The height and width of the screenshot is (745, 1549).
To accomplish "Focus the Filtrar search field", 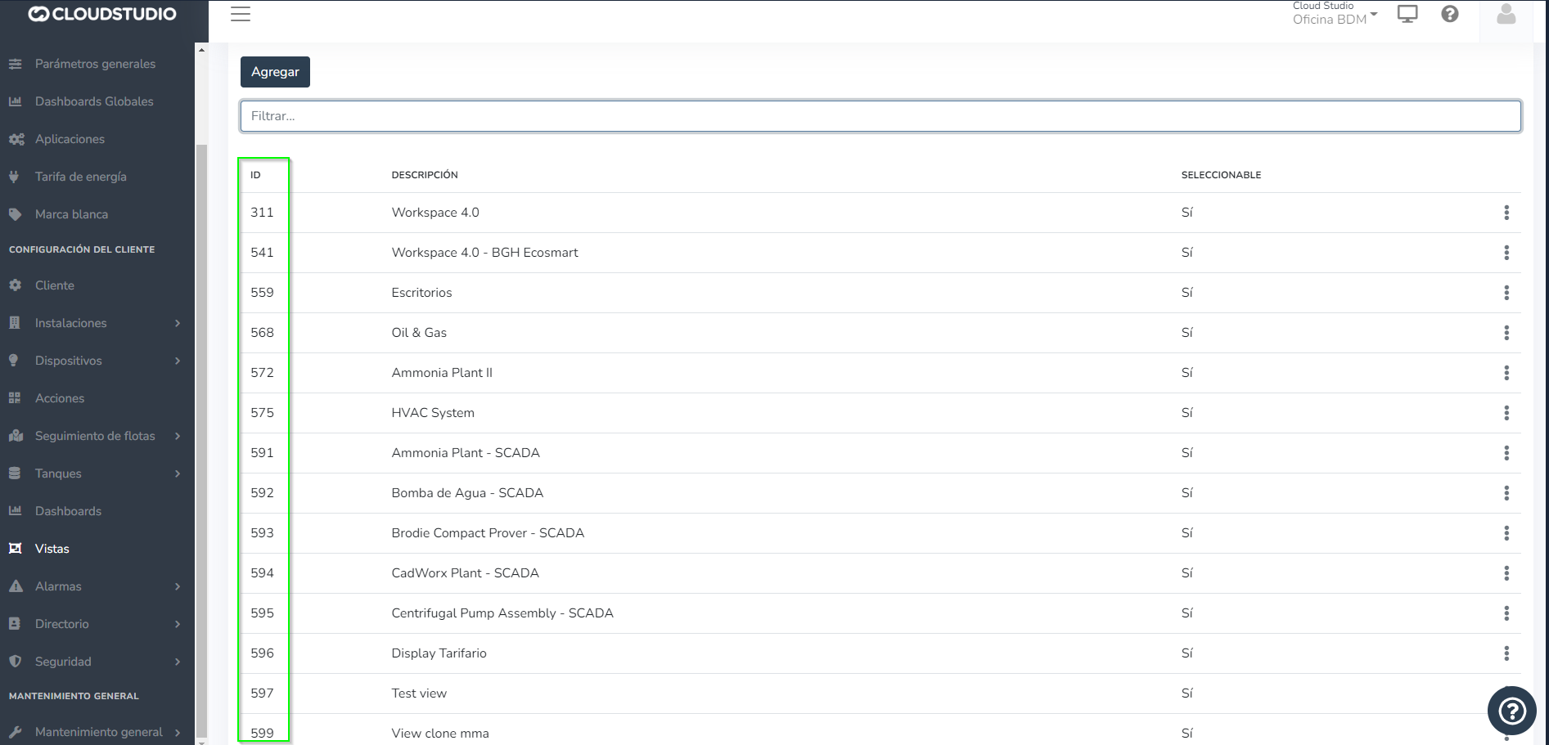I will [x=880, y=116].
